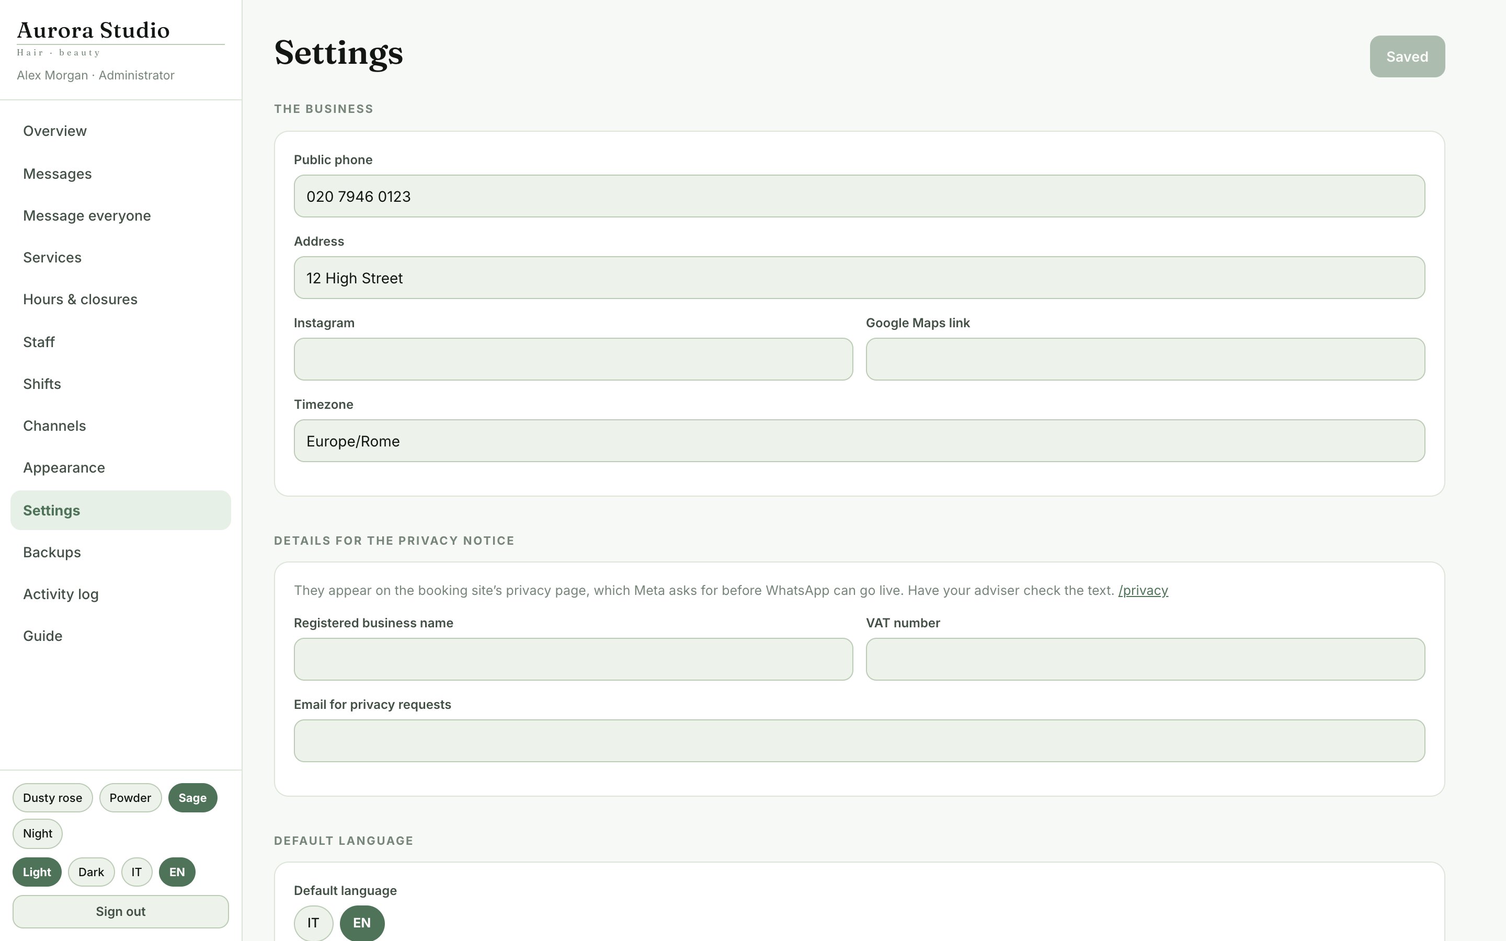The width and height of the screenshot is (1506, 941).
Task: Pick EN as Default language
Action: pyautogui.click(x=361, y=924)
